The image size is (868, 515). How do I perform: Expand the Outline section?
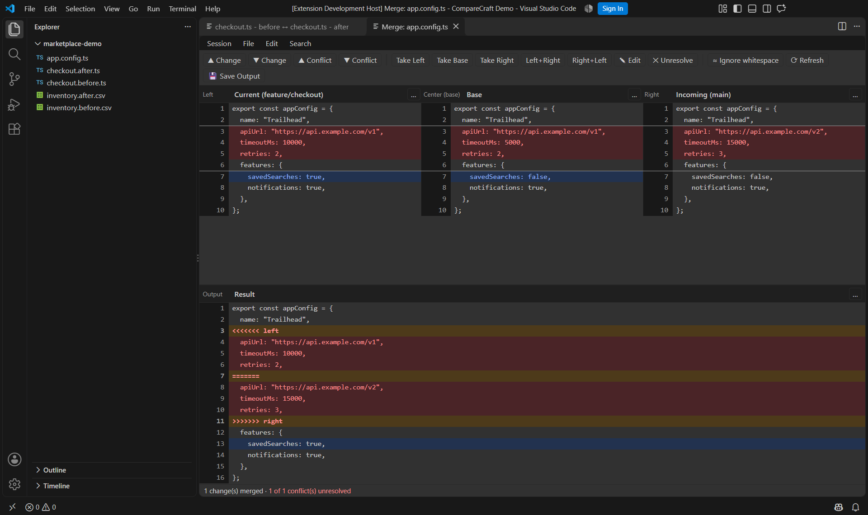click(54, 470)
